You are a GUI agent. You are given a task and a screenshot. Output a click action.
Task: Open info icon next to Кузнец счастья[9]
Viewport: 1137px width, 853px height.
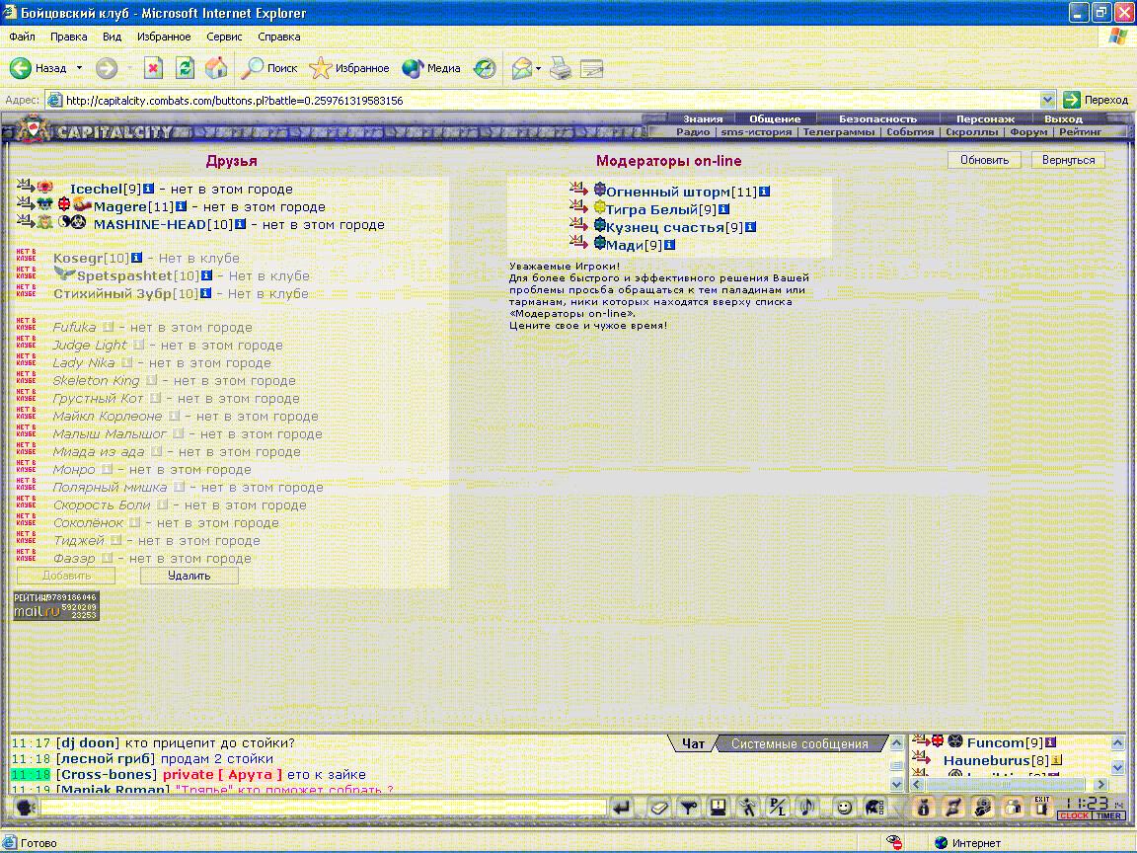click(750, 227)
